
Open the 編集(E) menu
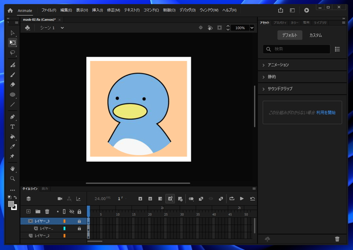(66, 10)
